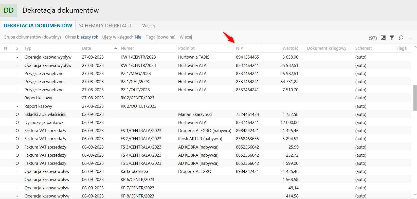Select document KW 4/CENTR/2023
The width and height of the screenshot is (417, 199).
point(138,65)
